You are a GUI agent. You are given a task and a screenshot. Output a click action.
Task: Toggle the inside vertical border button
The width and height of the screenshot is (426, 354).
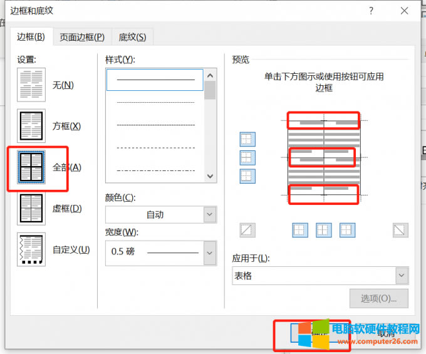point(323,230)
